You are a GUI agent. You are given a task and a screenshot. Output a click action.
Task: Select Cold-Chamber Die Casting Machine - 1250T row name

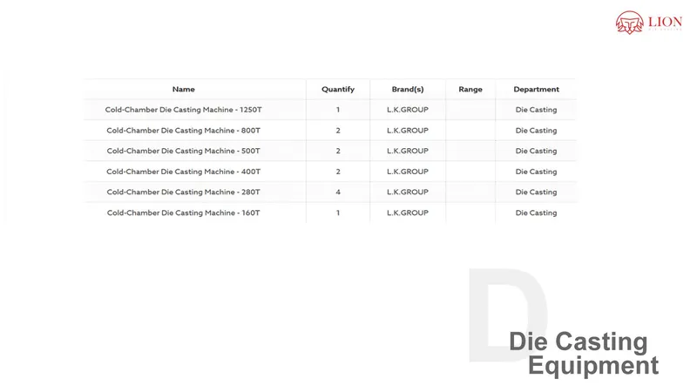pos(184,110)
